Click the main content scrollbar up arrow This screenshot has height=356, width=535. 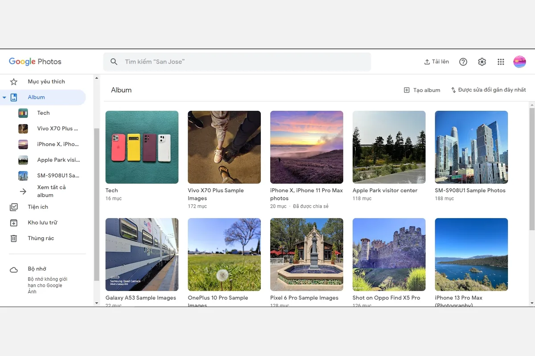point(531,105)
